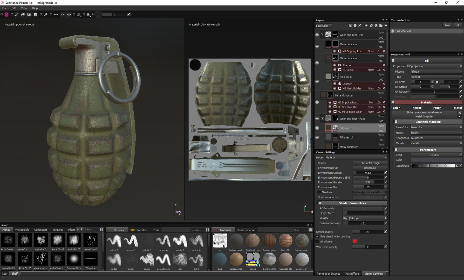Click the Solo button in TextureSet List
The image size is (464, 280).
447,25
